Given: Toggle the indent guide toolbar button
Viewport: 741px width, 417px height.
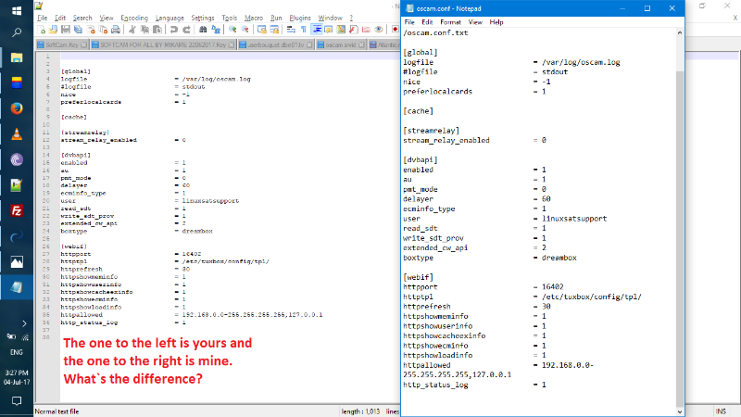Looking at the screenshot, I should pos(318,29).
